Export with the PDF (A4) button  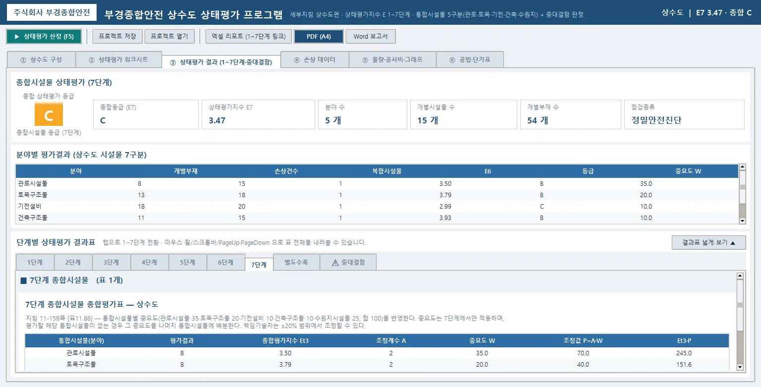(x=319, y=37)
